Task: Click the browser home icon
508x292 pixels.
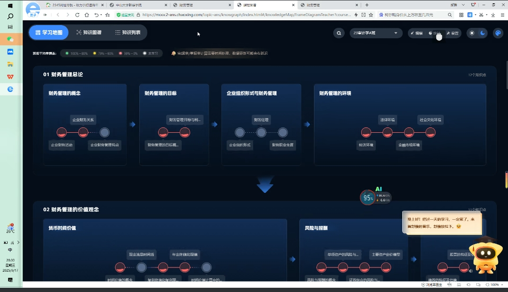Action: click(x=86, y=15)
